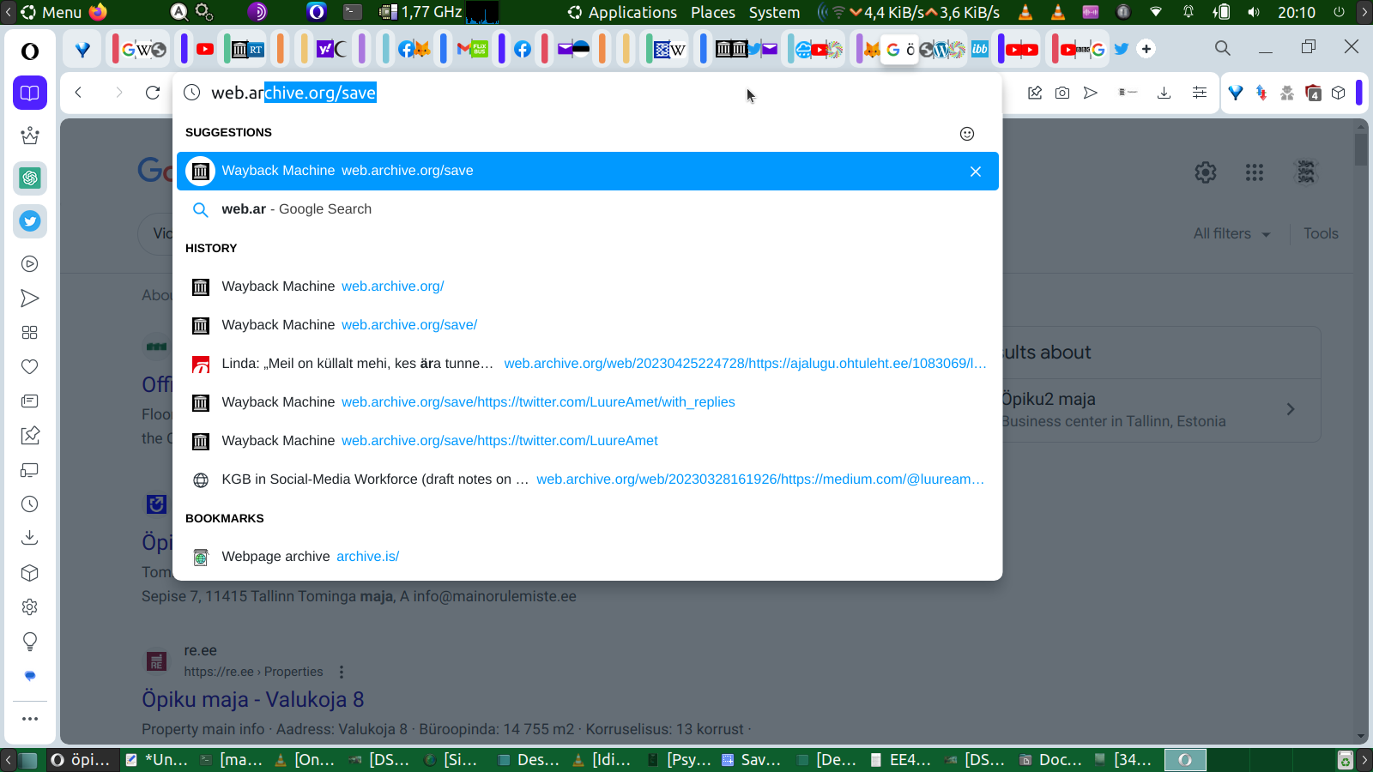1373x772 pixels.
Task: Click the volume speaker icon in the system tray
Action: tap(1254, 12)
